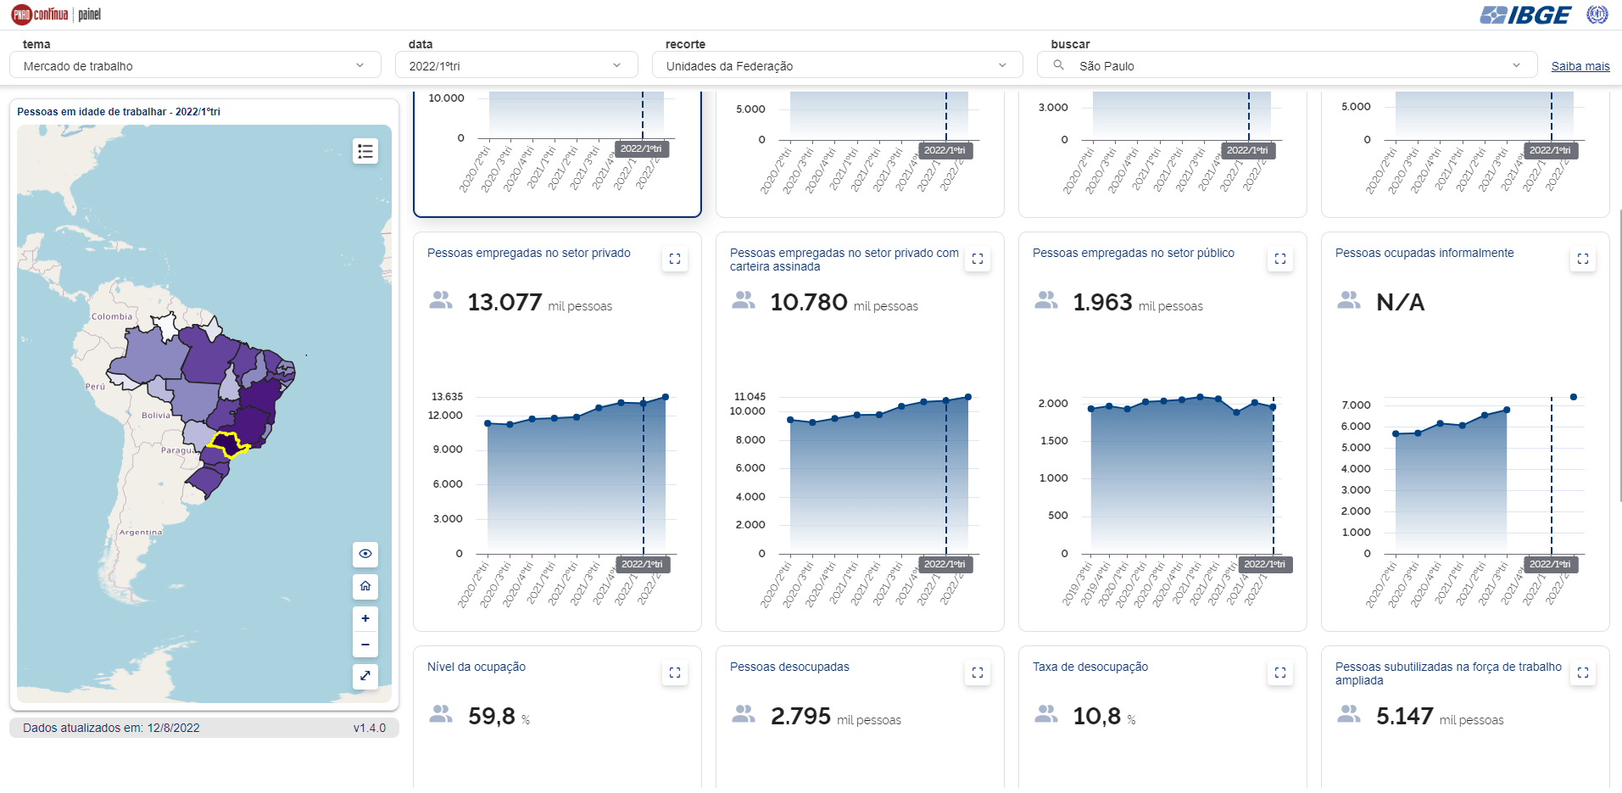Image resolution: width=1622 pixels, height=793 pixels.
Task: Zoom out on the map
Action: click(x=365, y=645)
